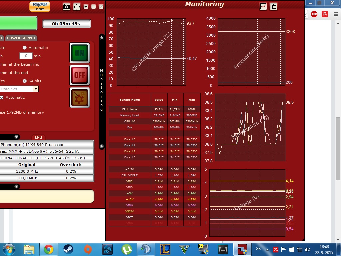Viewport: 341px width, 256px height.
Task: Open TeamSpeak from the taskbar
Action: [x=146, y=249]
